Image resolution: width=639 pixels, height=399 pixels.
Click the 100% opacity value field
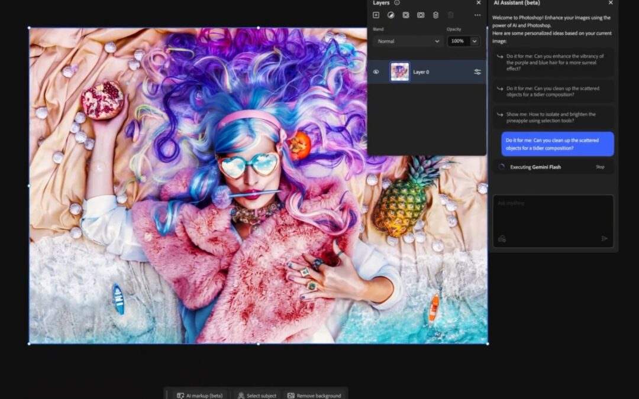click(456, 41)
